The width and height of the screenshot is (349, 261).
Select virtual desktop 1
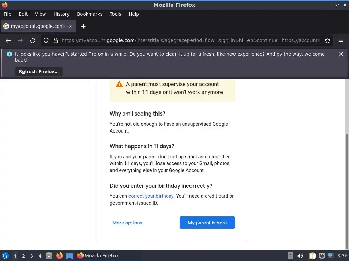(x=15, y=256)
